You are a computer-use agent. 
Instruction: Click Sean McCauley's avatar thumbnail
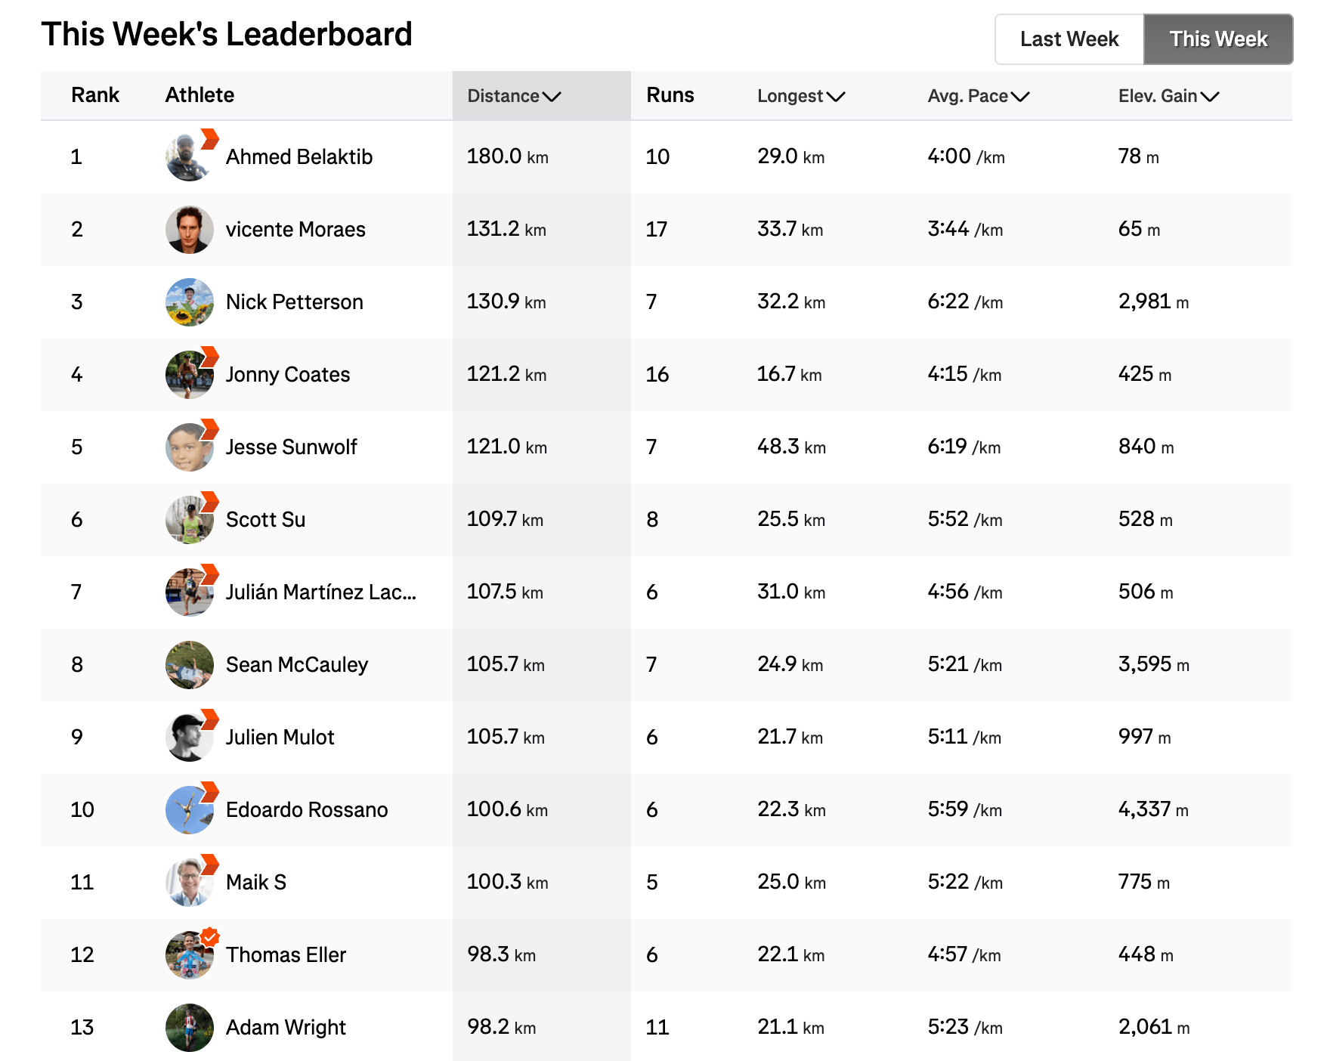189,665
